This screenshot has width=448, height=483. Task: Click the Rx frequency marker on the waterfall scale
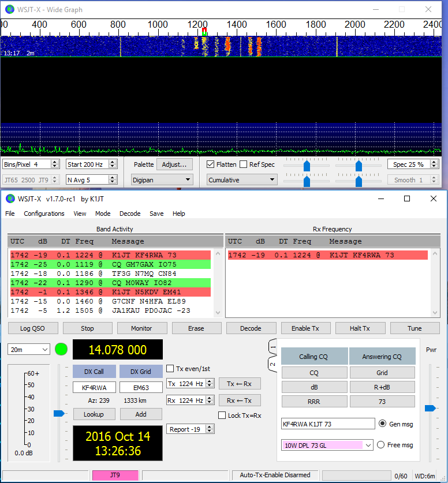coord(204,32)
